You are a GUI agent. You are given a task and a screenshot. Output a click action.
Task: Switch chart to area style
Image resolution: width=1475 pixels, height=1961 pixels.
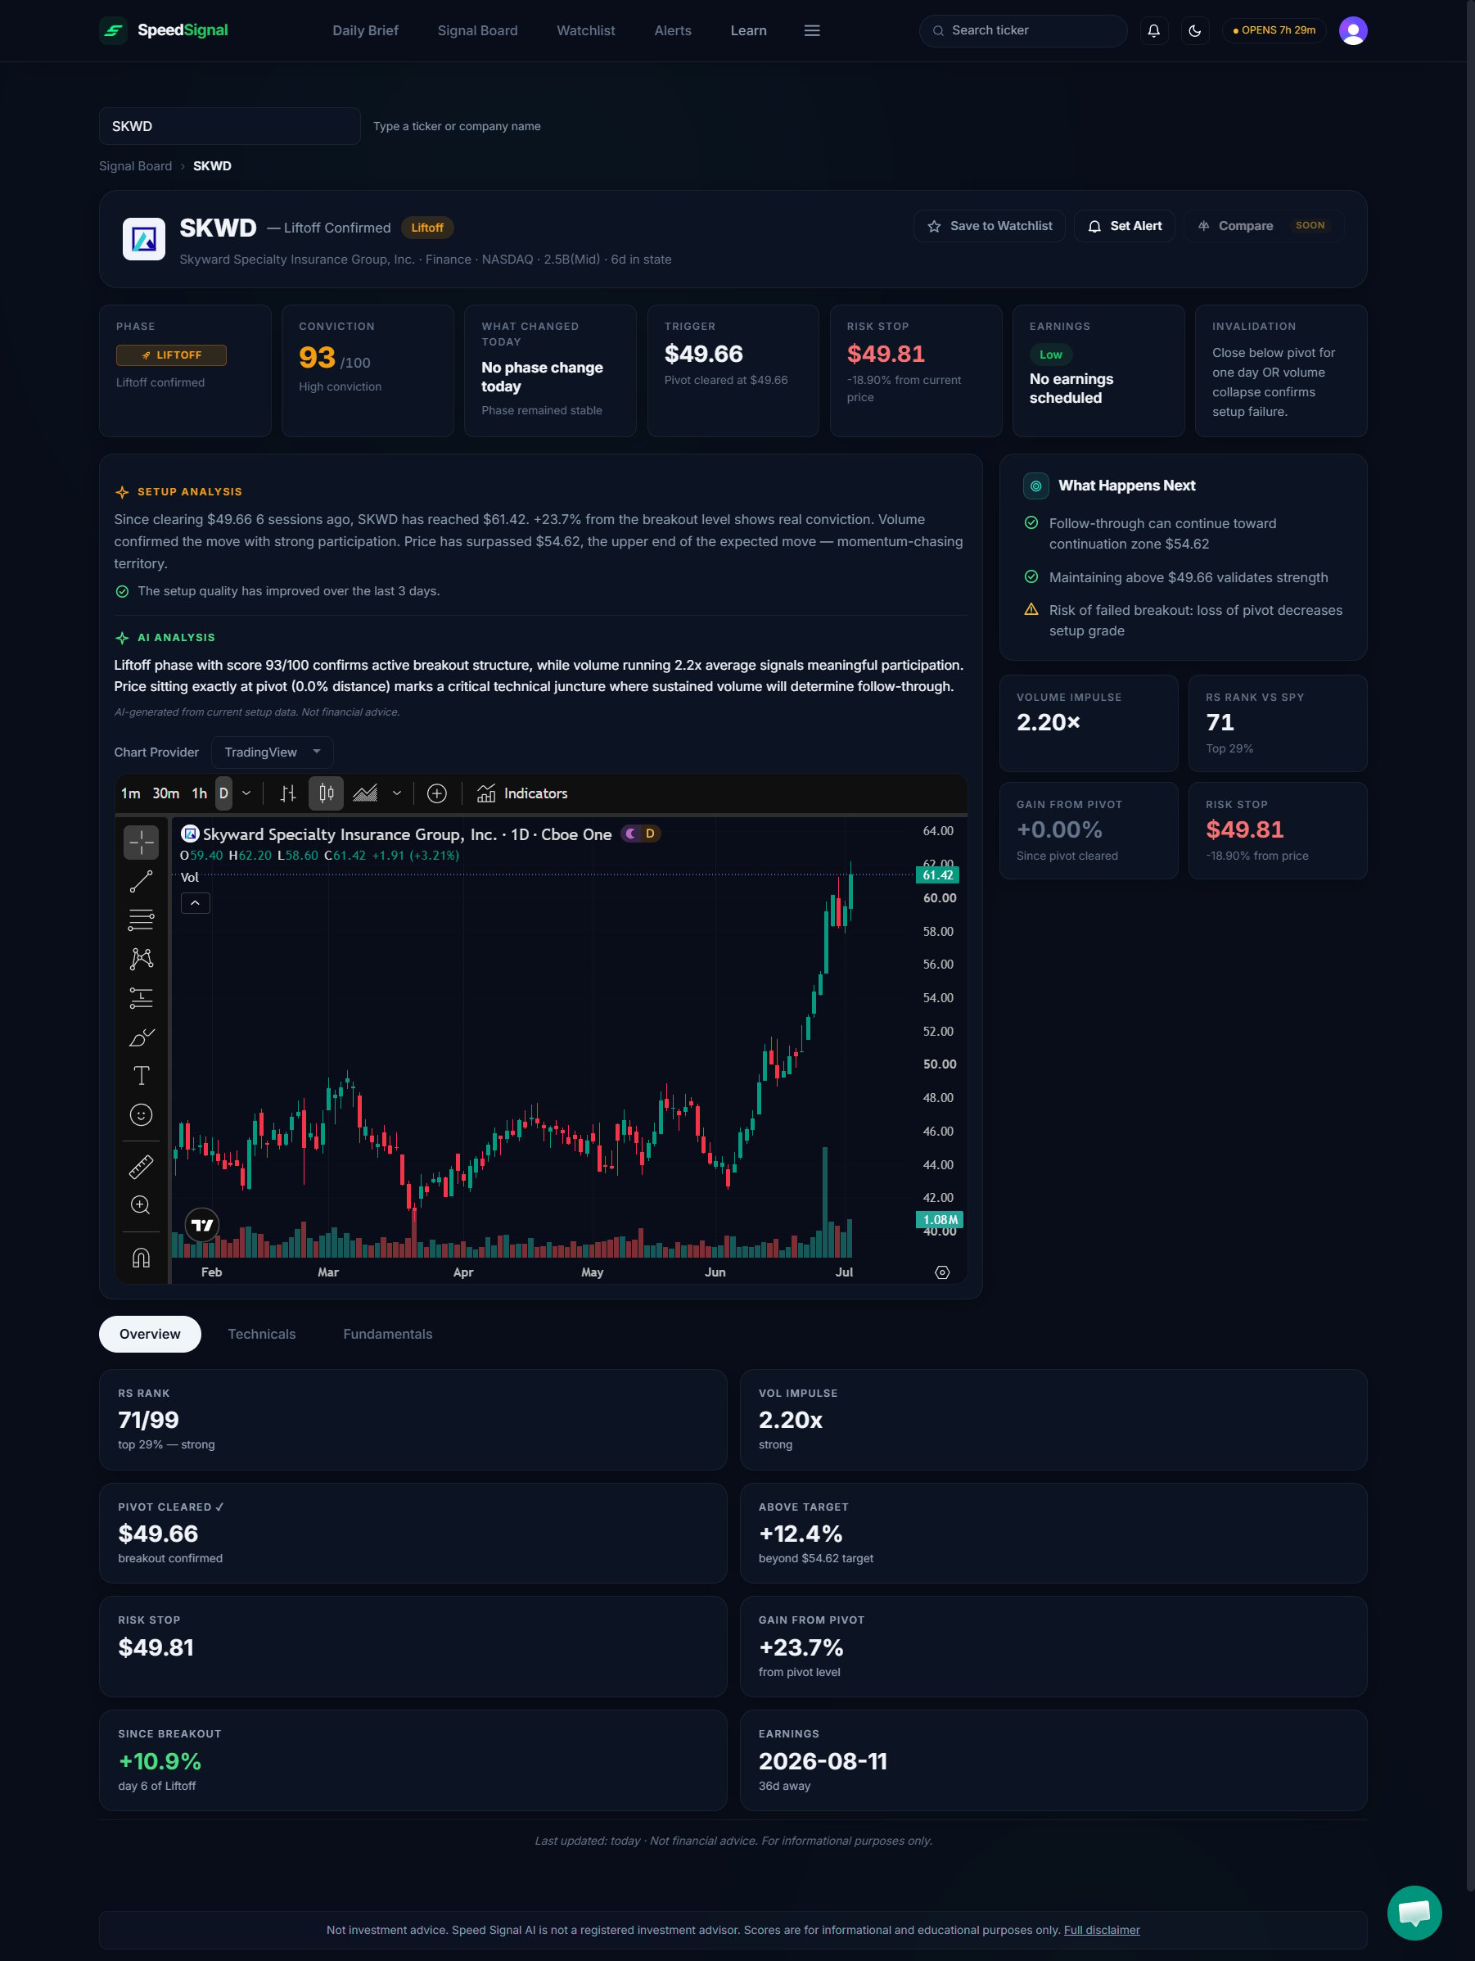(x=365, y=793)
